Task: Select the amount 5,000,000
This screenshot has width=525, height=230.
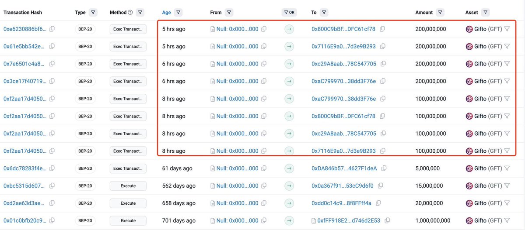Action: [428, 168]
